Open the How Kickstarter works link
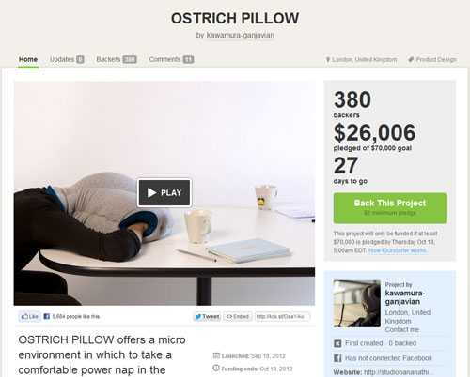Viewport: 470px width, 377px height. click(x=398, y=250)
